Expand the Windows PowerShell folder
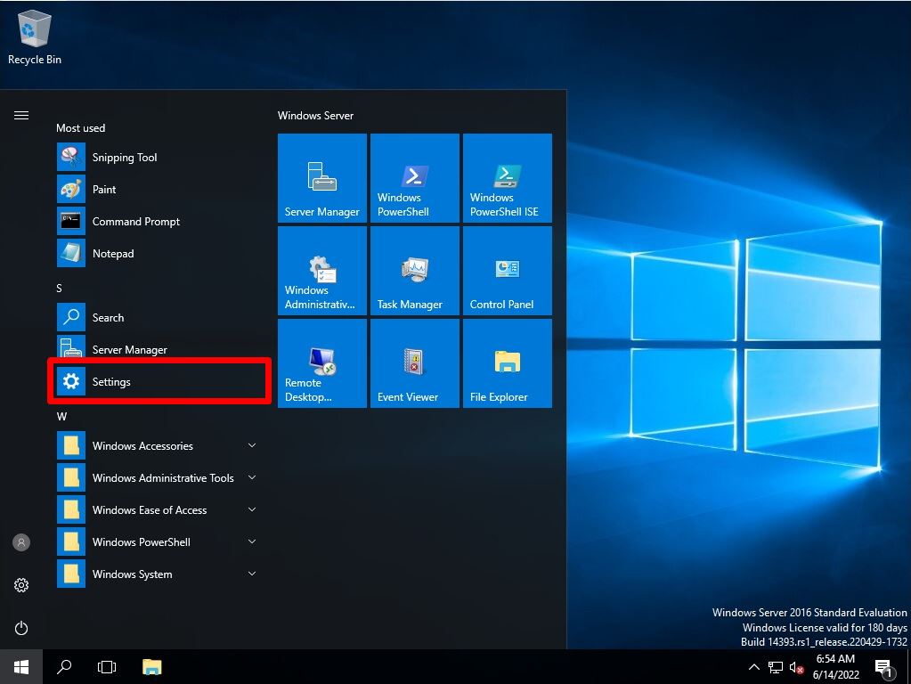 [x=158, y=542]
